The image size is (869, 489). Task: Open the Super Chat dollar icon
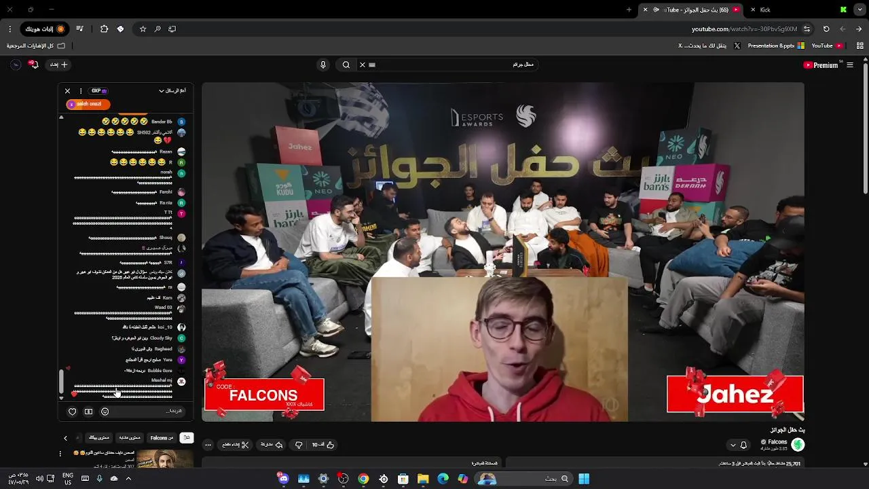click(88, 411)
